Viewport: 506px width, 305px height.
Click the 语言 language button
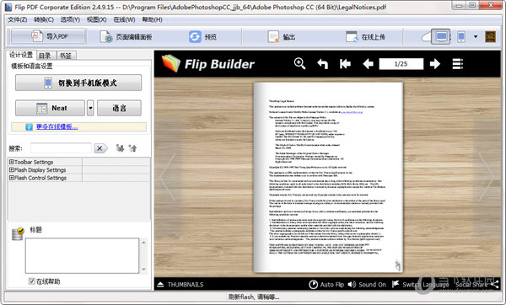click(x=119, y=108)
